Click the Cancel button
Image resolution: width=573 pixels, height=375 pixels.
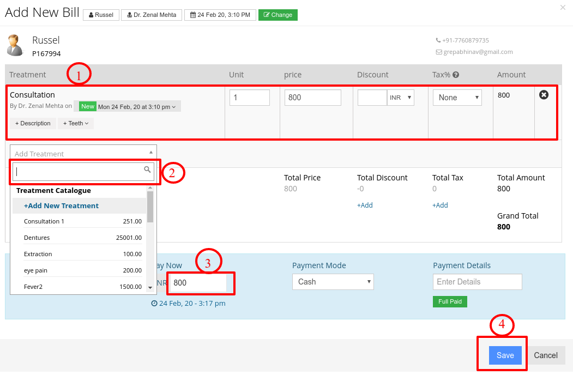546,355
